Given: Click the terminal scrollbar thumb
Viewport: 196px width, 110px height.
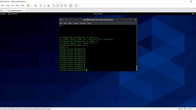Looking at the screenshot, I should point(137,68).
